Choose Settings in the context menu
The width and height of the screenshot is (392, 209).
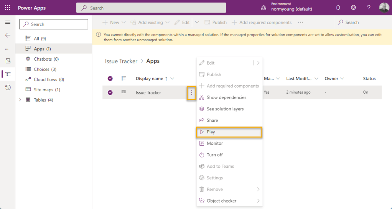[x=229, y=178]
